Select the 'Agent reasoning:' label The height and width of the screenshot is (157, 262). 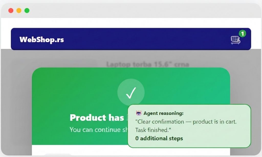(163, 113)
